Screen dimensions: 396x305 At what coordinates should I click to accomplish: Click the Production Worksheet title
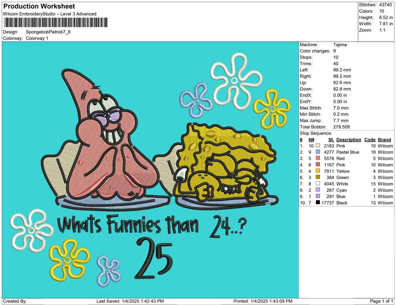(x=39, y=6)
